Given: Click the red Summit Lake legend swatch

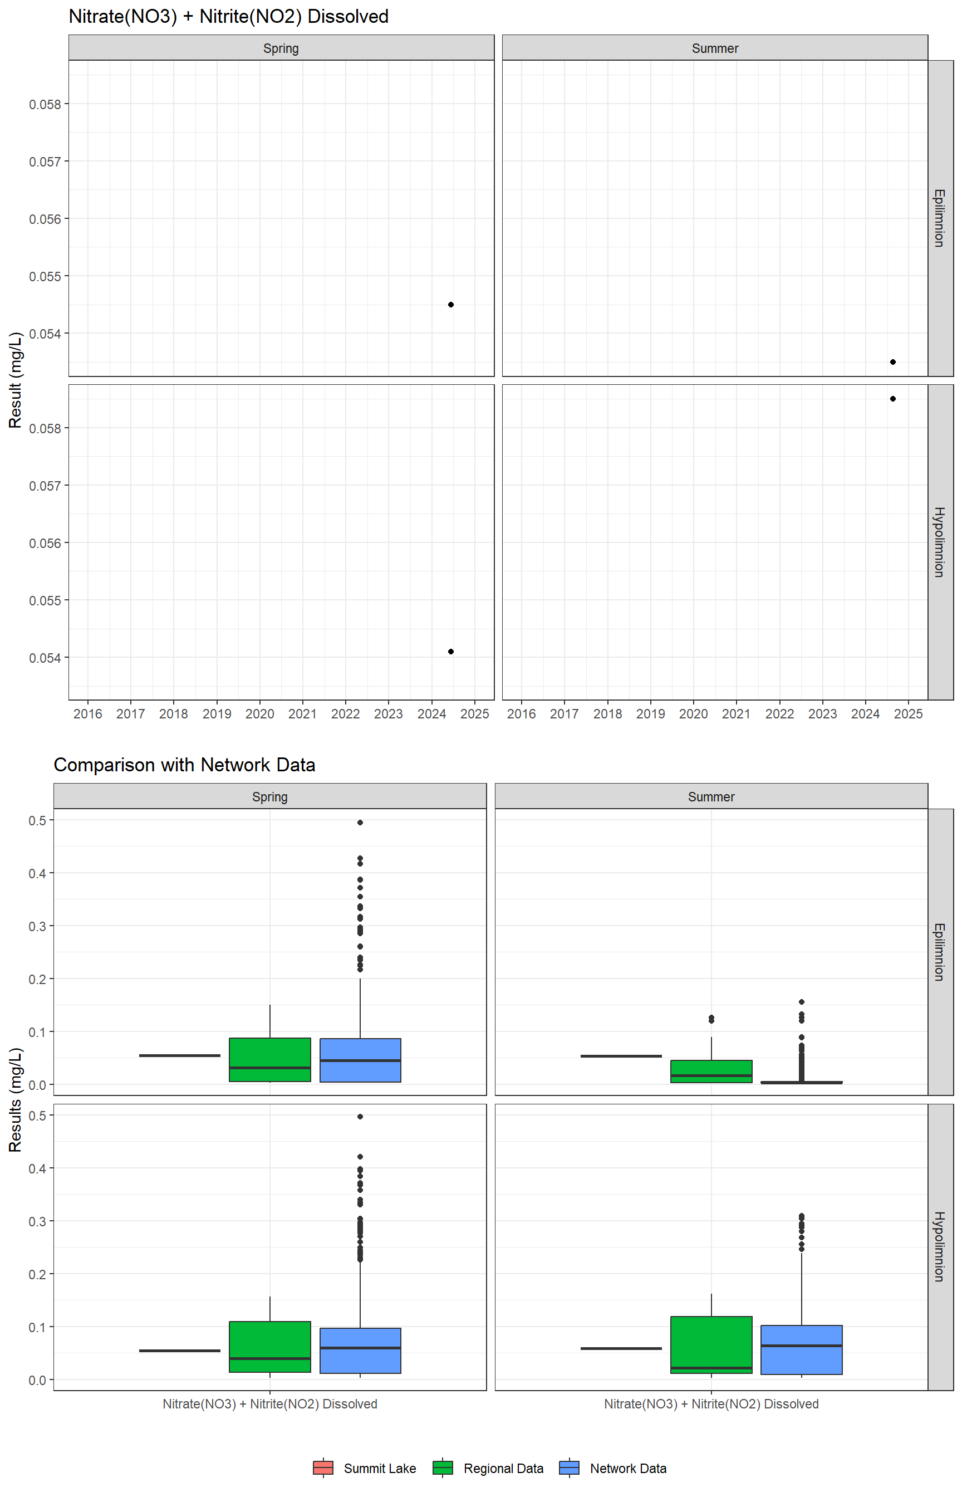Looking at the screenshot, I should (323, 1467).
